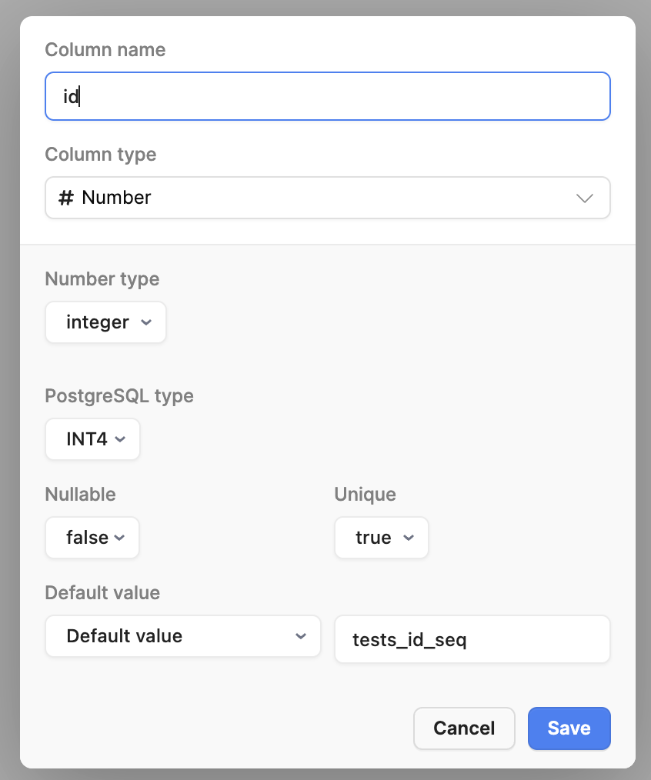Click the small arrow next to integer

tap(146, 322)
